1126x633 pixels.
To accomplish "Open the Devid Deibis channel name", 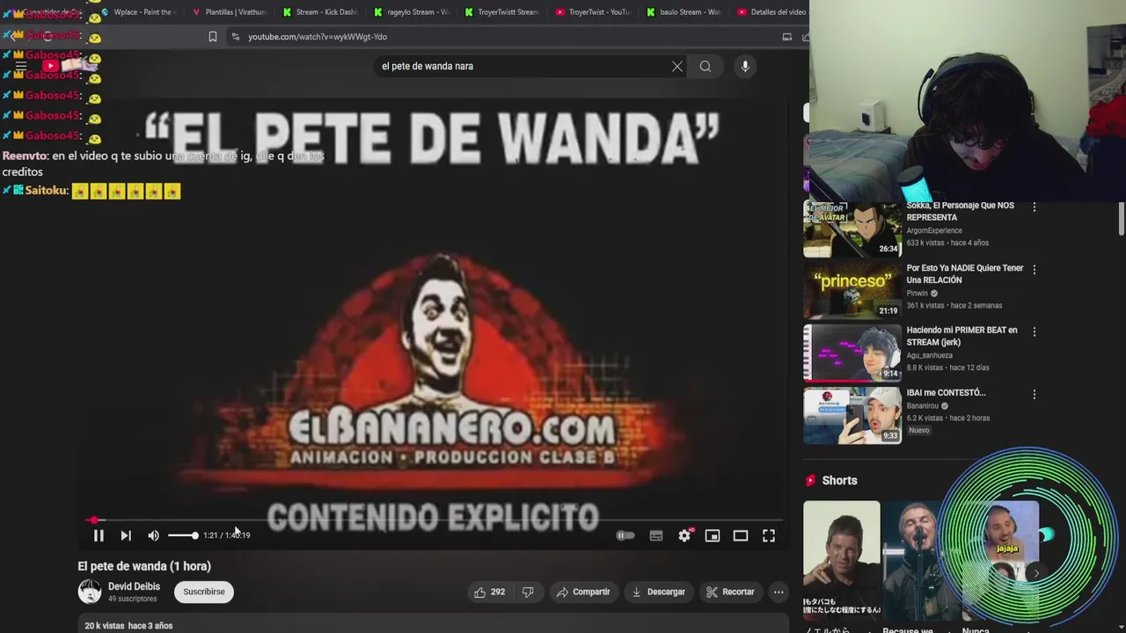I will 134,586.
